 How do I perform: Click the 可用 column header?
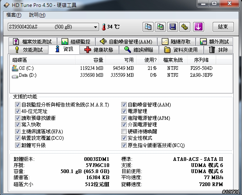[121, 60]
